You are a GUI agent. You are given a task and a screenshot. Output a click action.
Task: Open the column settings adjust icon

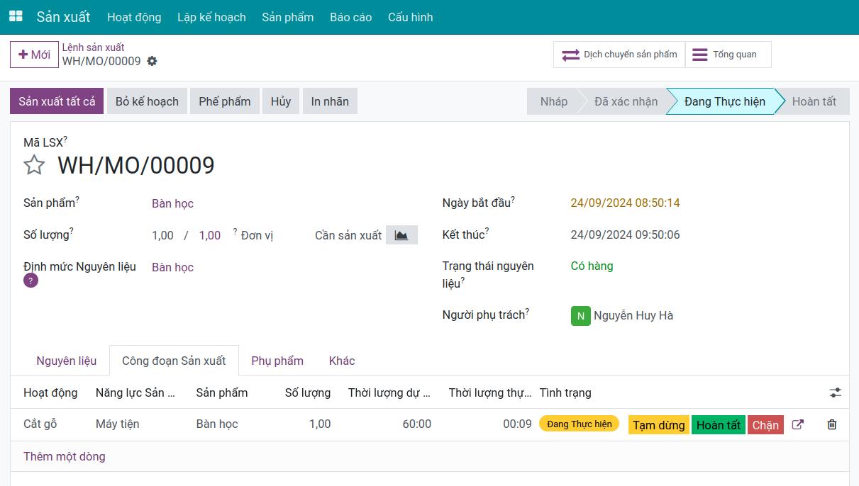click(836, 392)
